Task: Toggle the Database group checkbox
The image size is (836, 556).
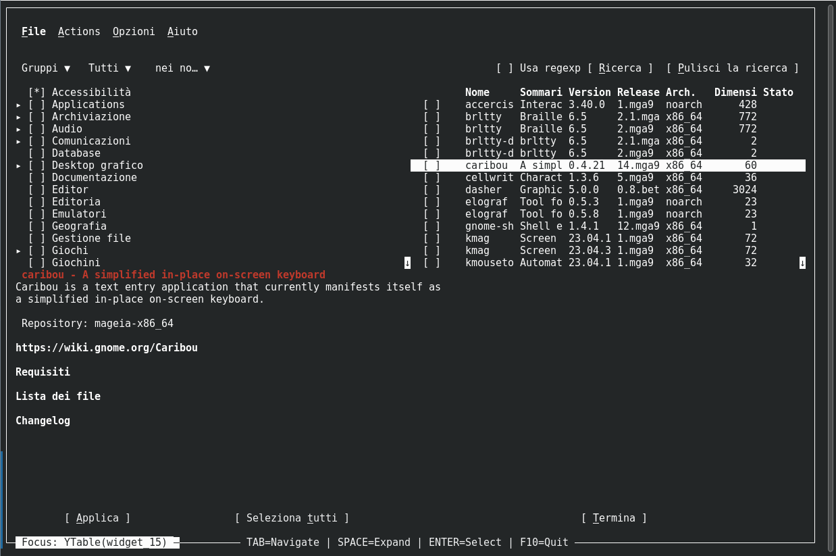Action: point(37,153)
